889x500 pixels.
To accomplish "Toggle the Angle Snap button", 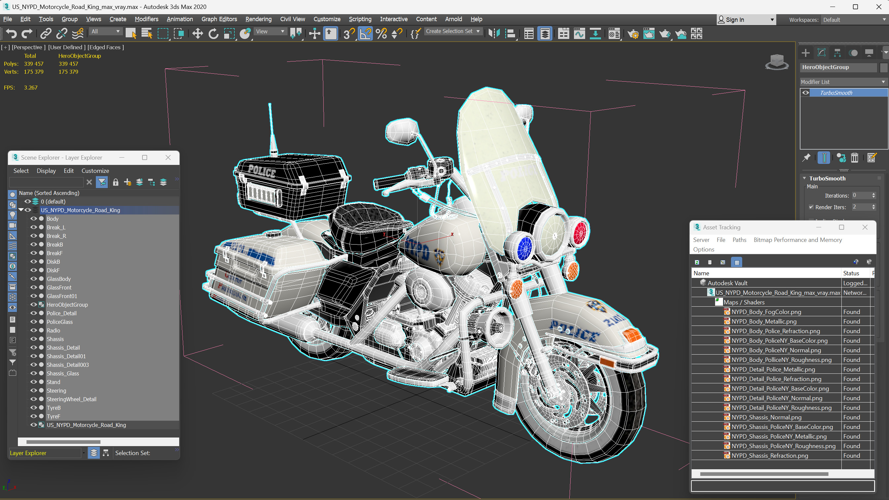I will coord(365,33).
